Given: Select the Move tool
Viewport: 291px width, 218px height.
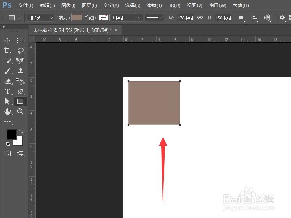Looking at the screenshot, I should tap(7, 41).
